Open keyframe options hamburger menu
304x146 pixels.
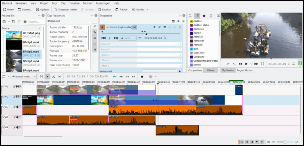pyautogui.click(x=140, y=38)
